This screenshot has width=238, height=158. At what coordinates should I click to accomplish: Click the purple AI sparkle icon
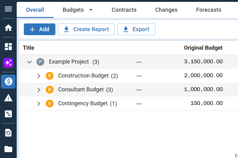[8, 63]
